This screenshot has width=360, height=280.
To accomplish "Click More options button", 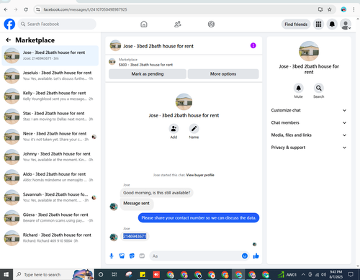I will (223, 74).
